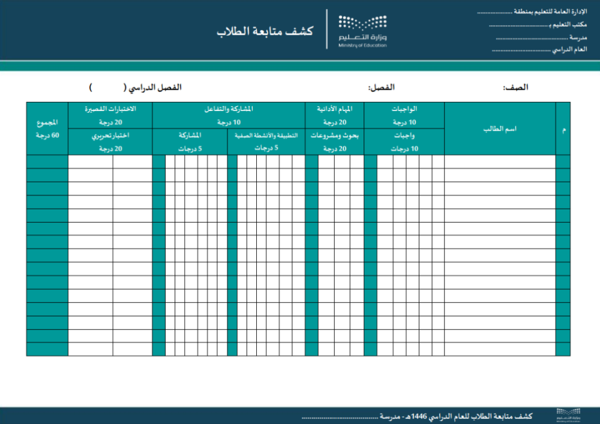The image size is (600, 424).
Task: Click the المشاركة والتفاعل header cell
Action: (229, 115)
